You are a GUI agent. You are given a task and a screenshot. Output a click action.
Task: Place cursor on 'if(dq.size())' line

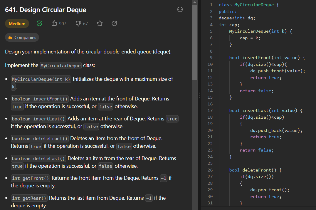coord(257,177)
